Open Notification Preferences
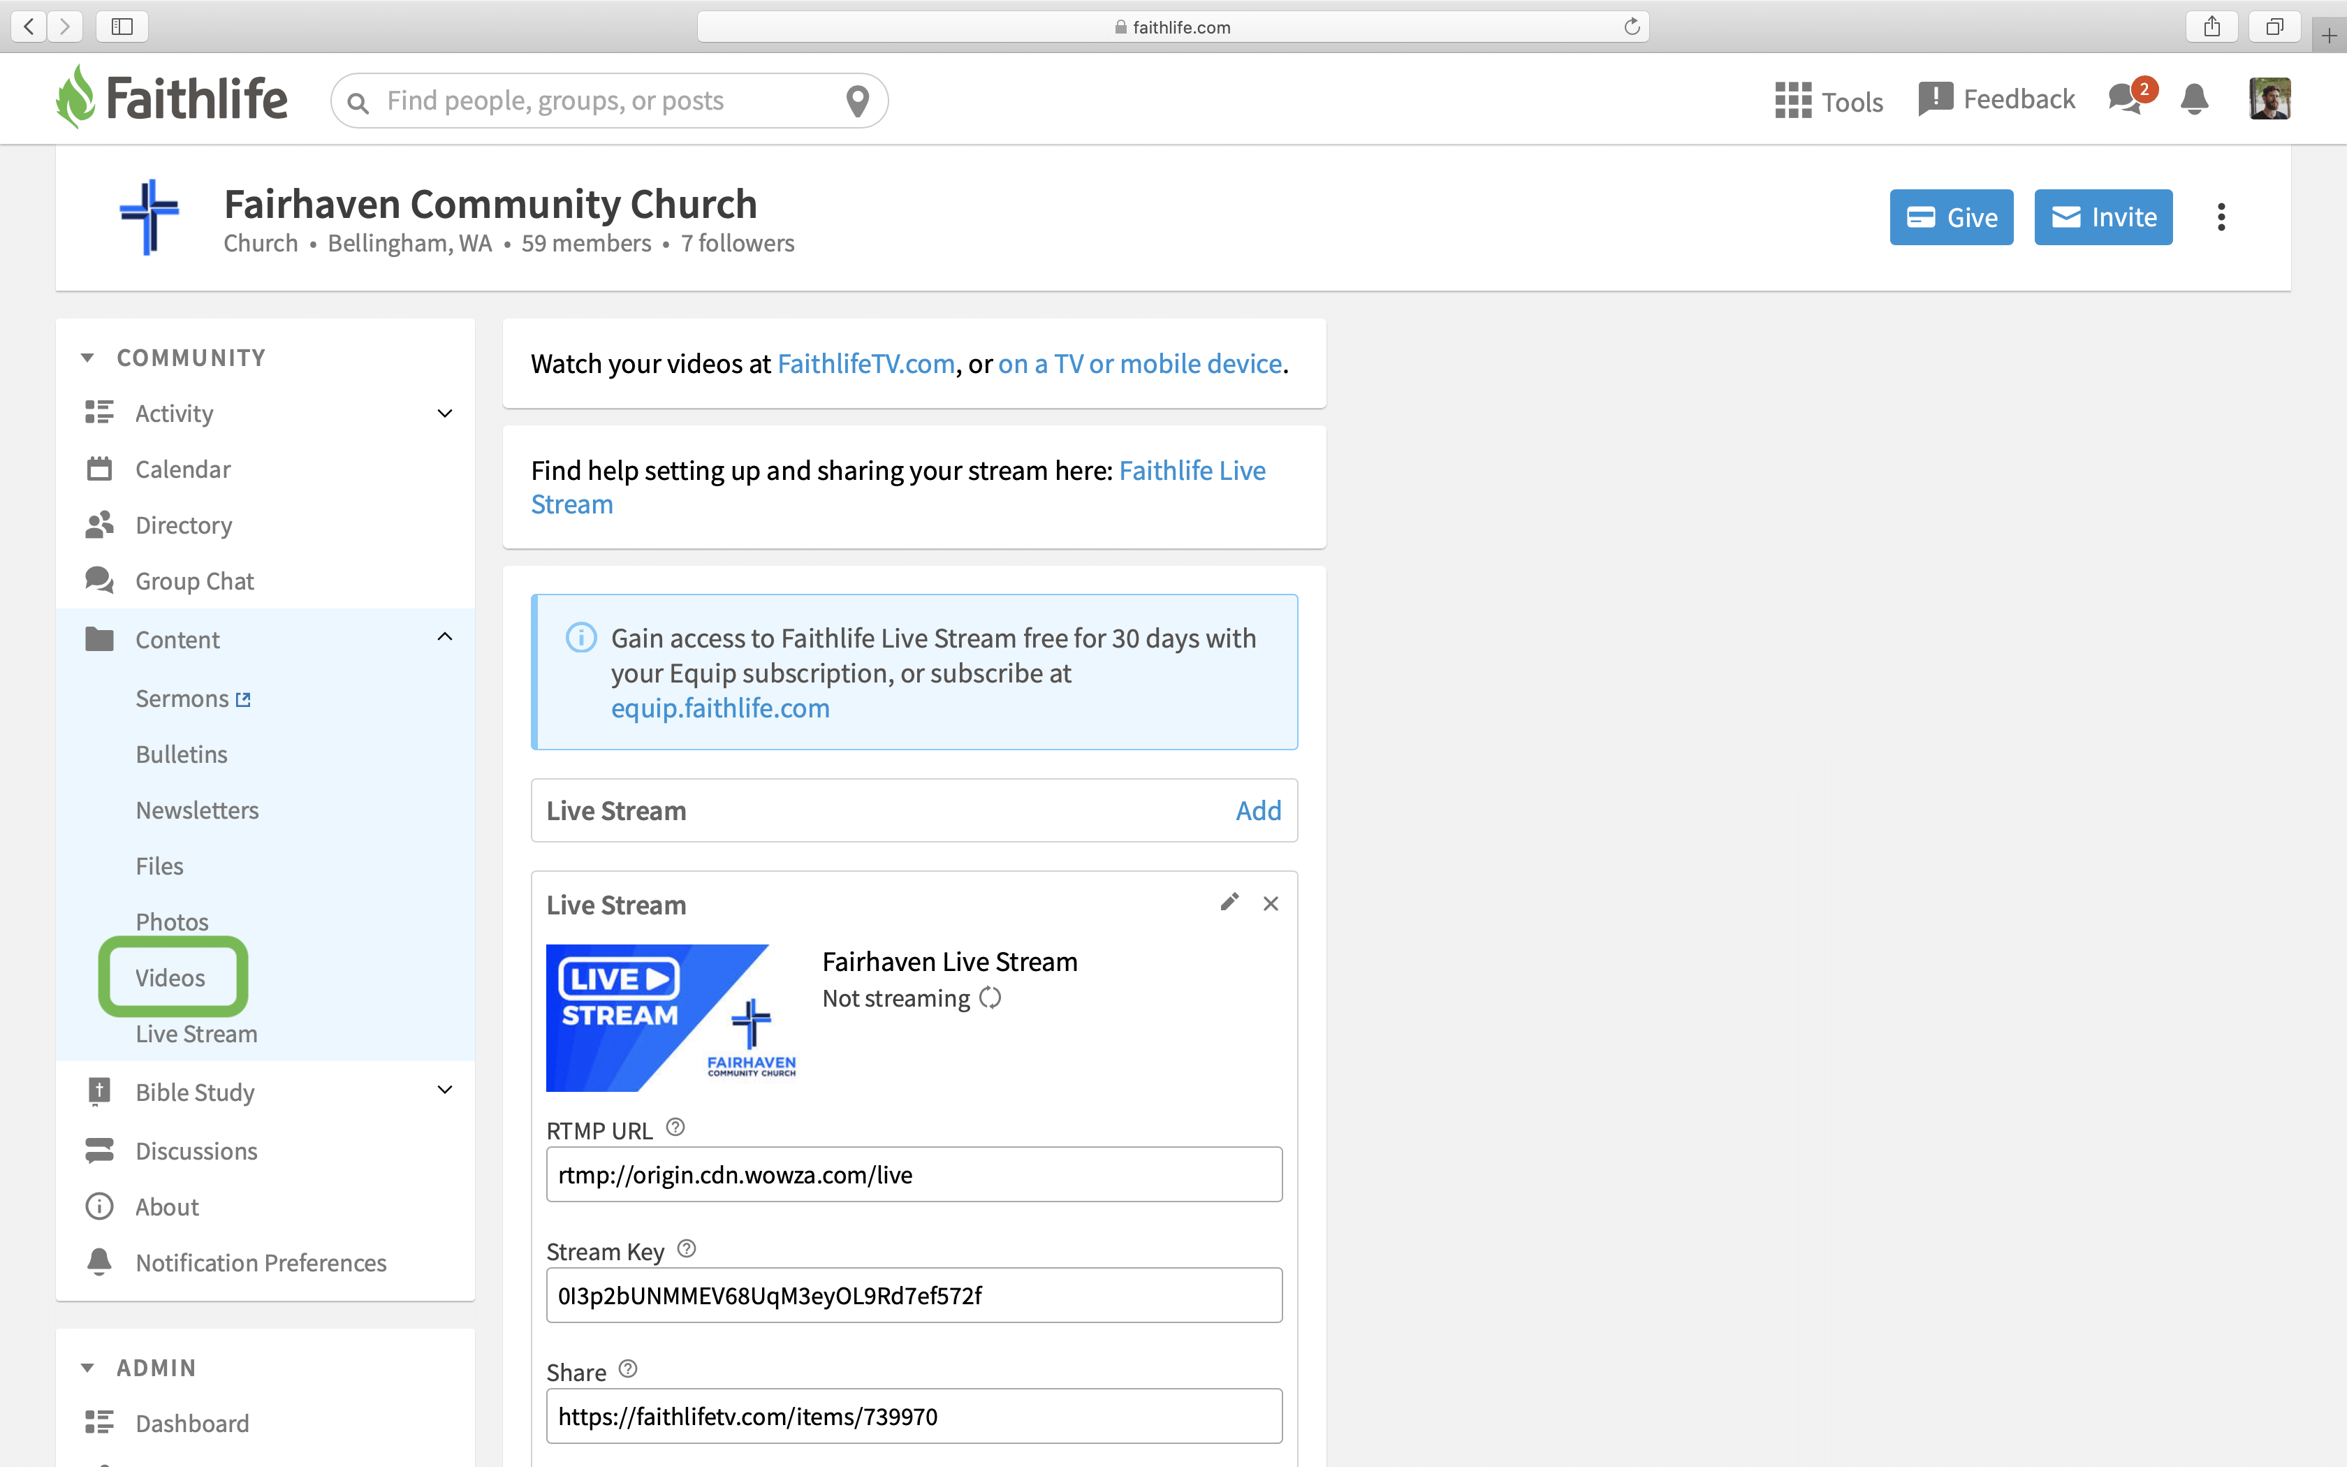This screenshot has width=2347, height=1467. [x=261, y=1262]
